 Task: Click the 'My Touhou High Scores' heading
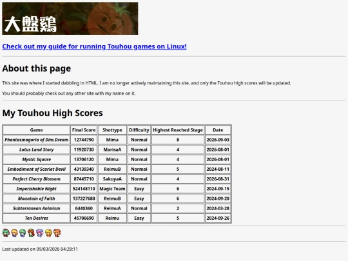coord(52,113)
